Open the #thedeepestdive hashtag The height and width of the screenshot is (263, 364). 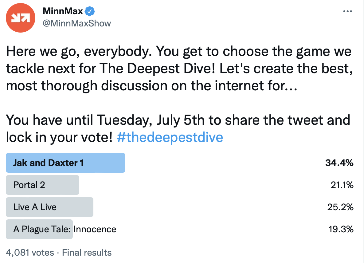point(170,137)
